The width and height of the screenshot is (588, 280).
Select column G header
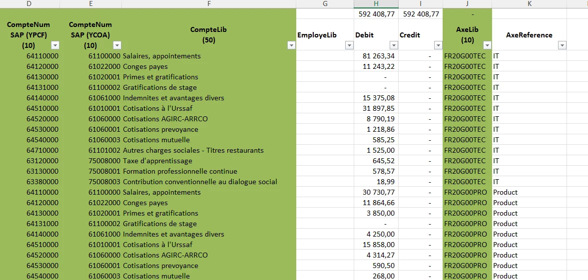[325, 4]
